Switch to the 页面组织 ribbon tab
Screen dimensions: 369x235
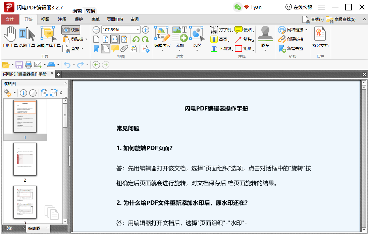pyautogui.click(x=115, y=19)
